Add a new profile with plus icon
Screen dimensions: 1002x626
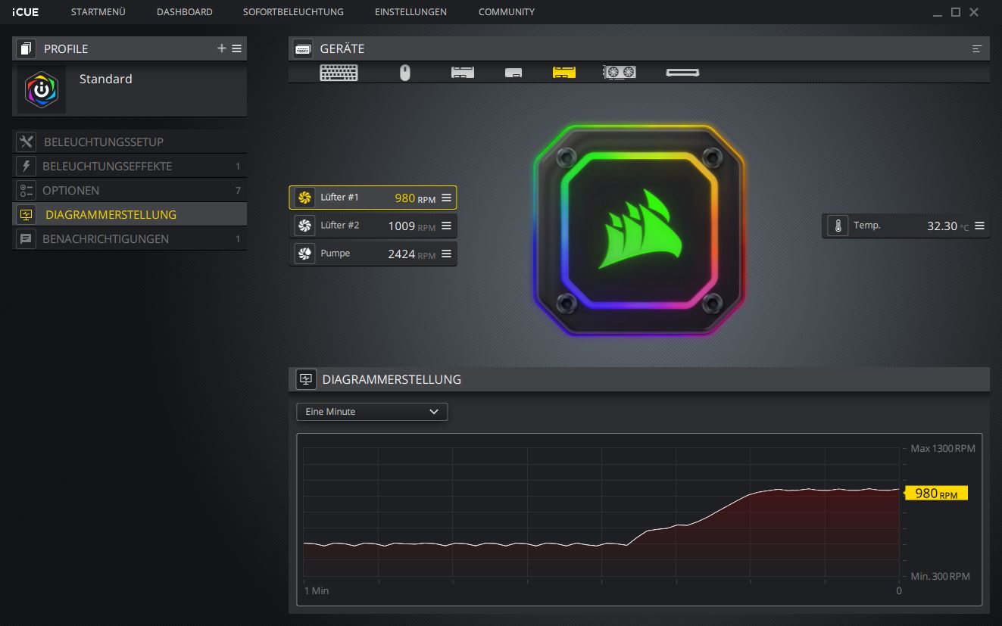tap(222, 48)
